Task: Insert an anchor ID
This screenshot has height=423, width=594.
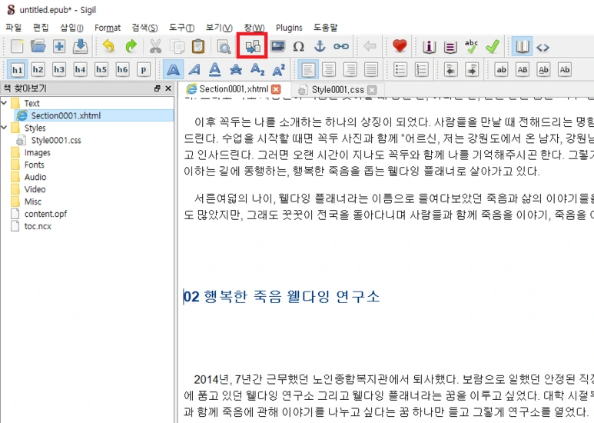Action: (x=320, y=46)
